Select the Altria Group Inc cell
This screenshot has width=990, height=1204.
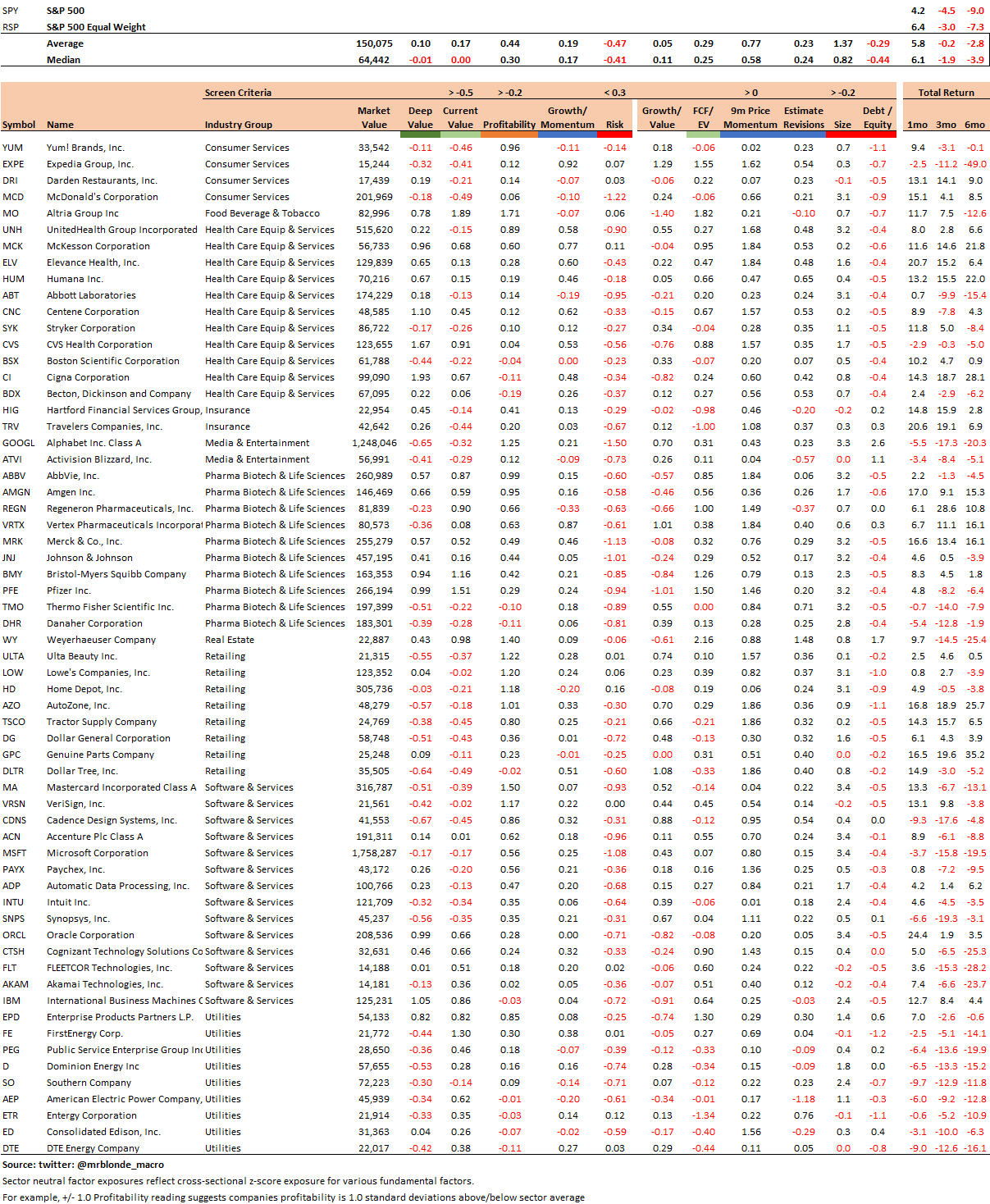tap(83, 213)
